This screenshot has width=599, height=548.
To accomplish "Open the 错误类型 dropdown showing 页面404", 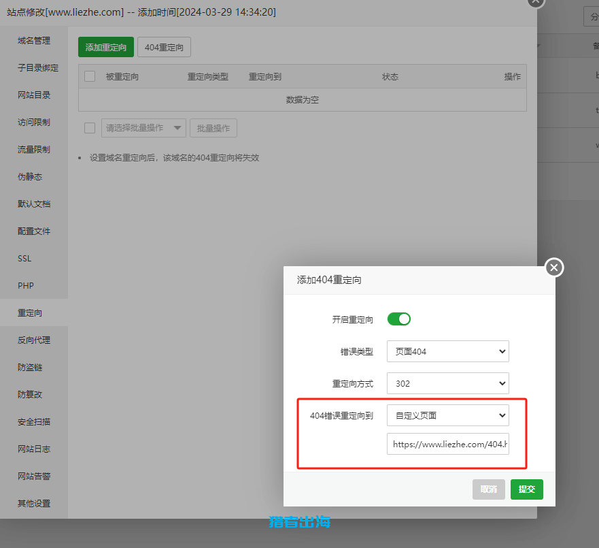I will coord(447,351).
